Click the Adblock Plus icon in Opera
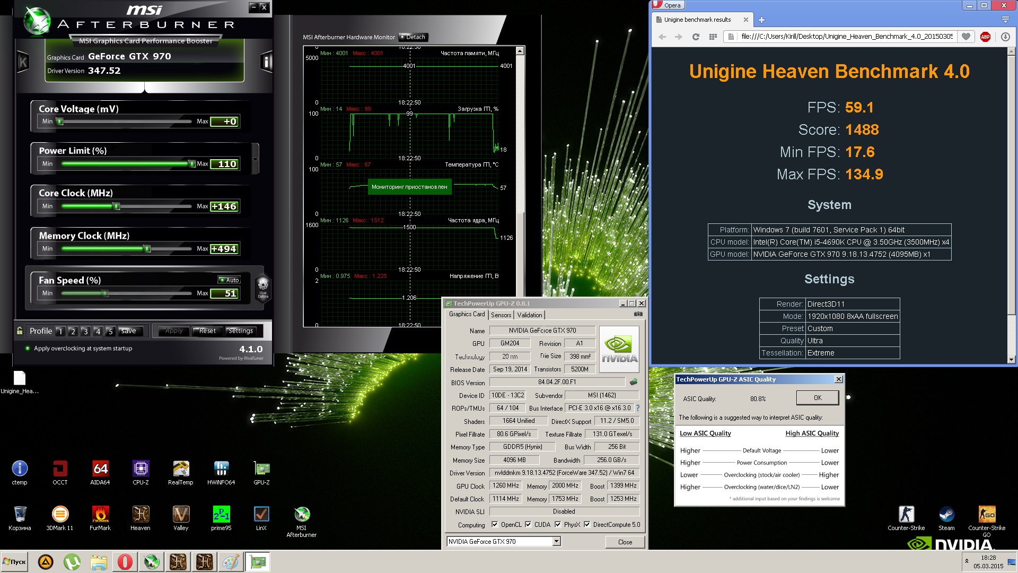Viewport: 1018px width, 573px height. (985, 37)
